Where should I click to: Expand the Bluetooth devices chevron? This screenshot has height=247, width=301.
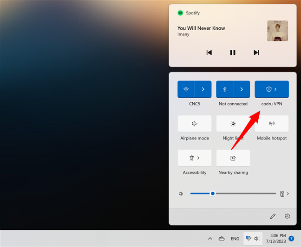tap(242, 89)
